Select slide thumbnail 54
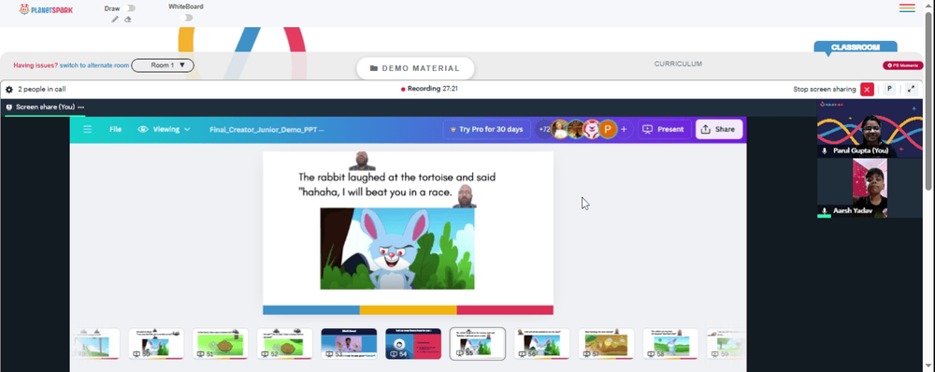 pyautogui.click(x=413, y=343)
